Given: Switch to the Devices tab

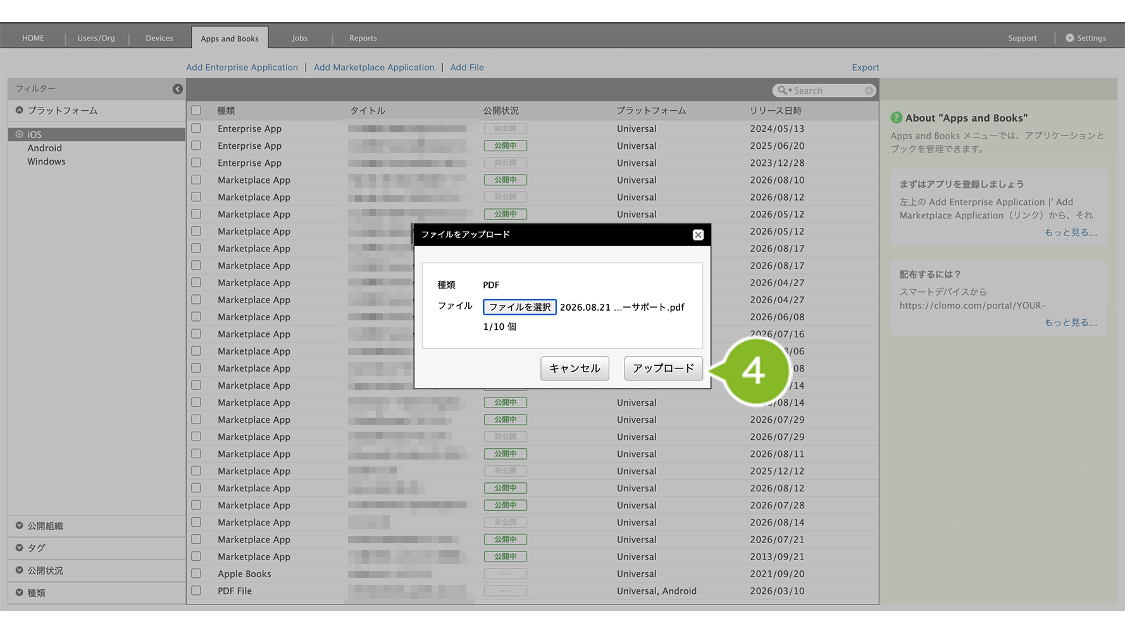Looking at the screenshot, I should tap(159, 38).
